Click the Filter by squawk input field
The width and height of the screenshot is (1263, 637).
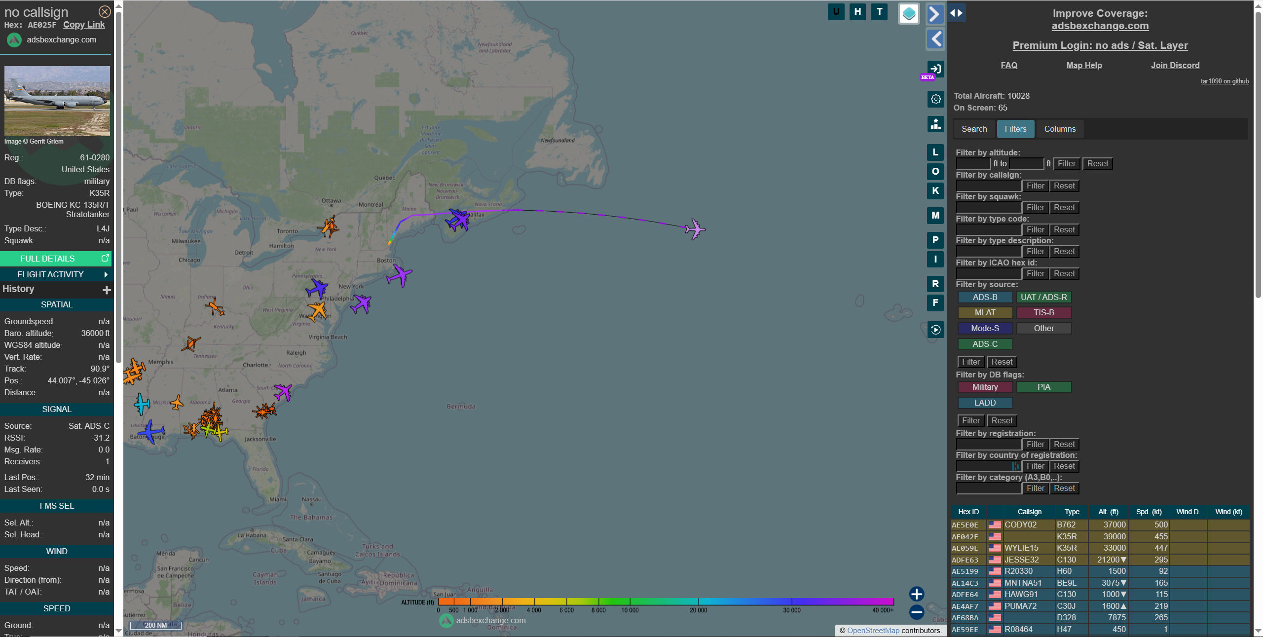pyautogui.click(x=989, y=208)
